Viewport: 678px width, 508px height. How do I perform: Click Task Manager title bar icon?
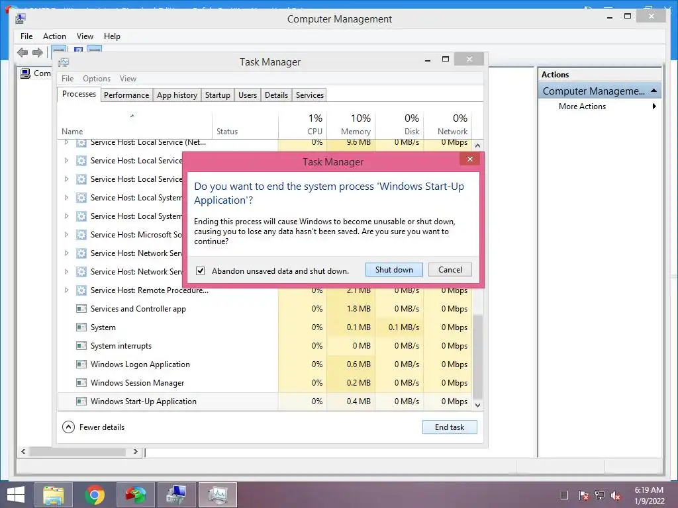(x=64, y=62)
